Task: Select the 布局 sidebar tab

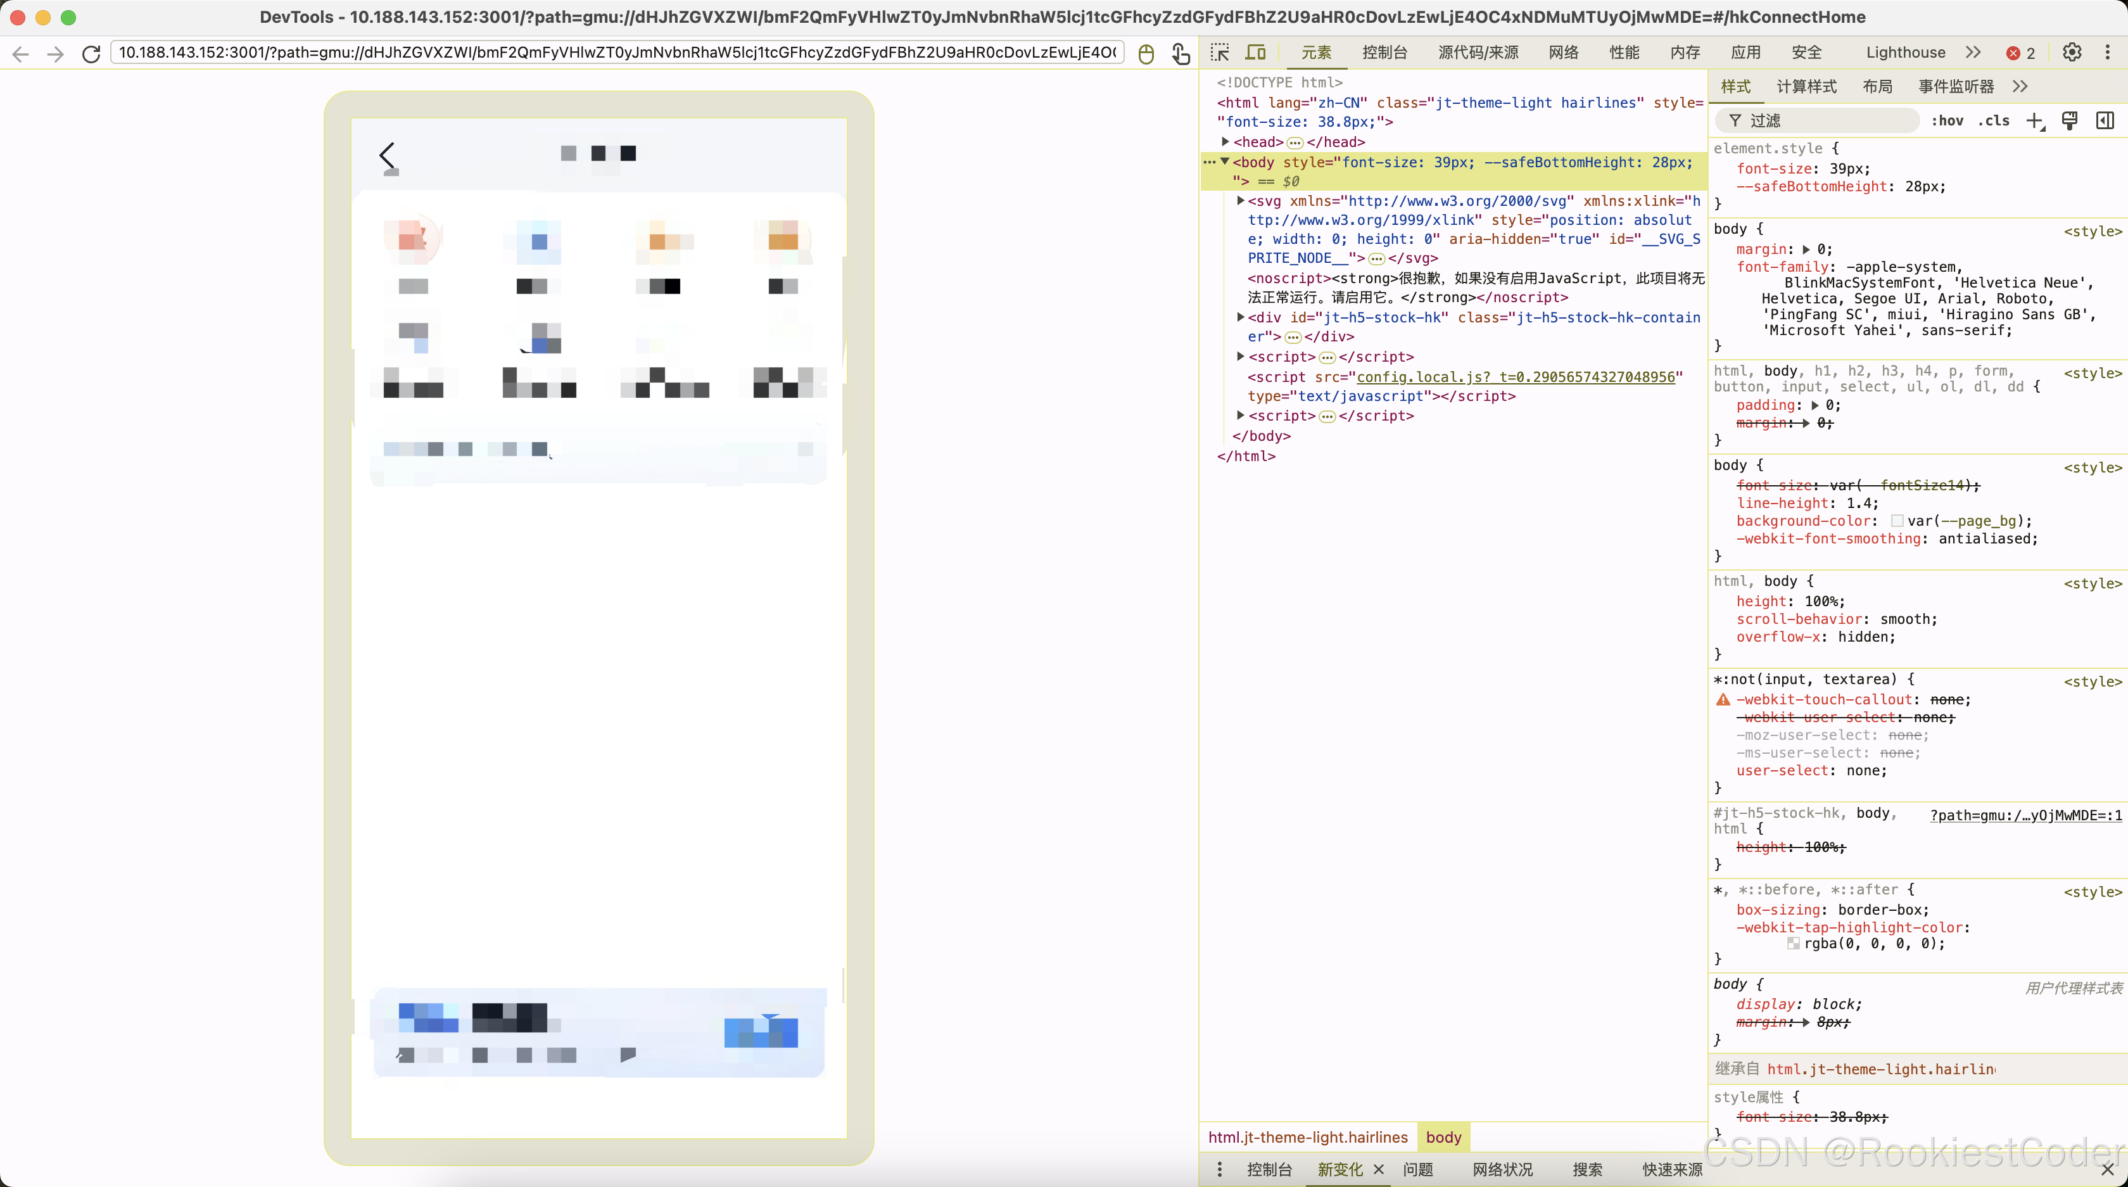Action: [x=1878, y=87]
